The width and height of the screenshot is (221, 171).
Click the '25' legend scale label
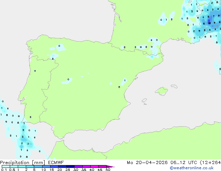point(68,170)
